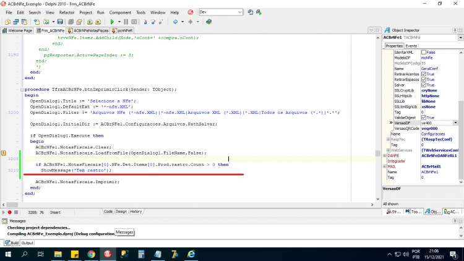Click the Program Reset stop icon

(134, 22)
